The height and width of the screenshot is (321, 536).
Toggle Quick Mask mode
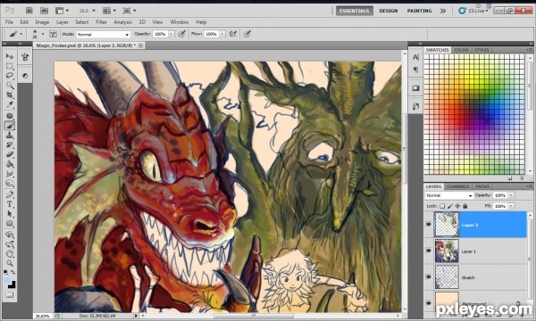tap(10, 294)
